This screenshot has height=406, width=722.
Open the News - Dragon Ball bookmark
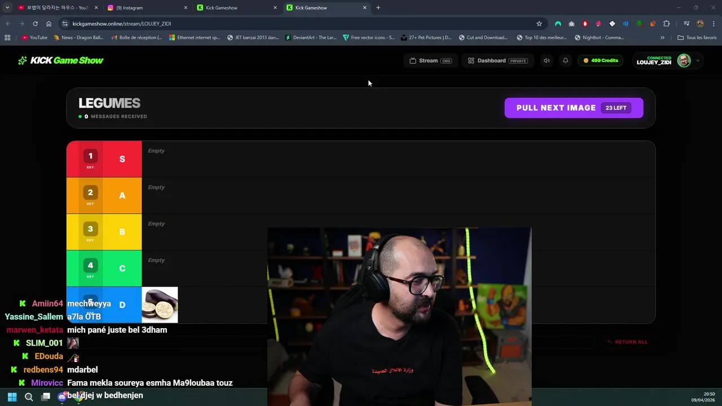(78, 38)
